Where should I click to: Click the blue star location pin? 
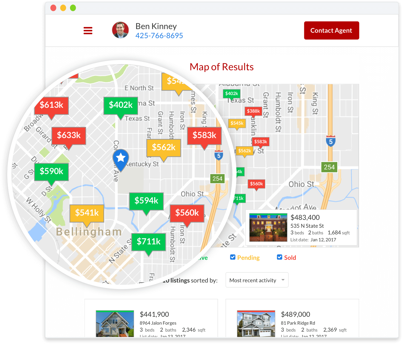(121, 159)
